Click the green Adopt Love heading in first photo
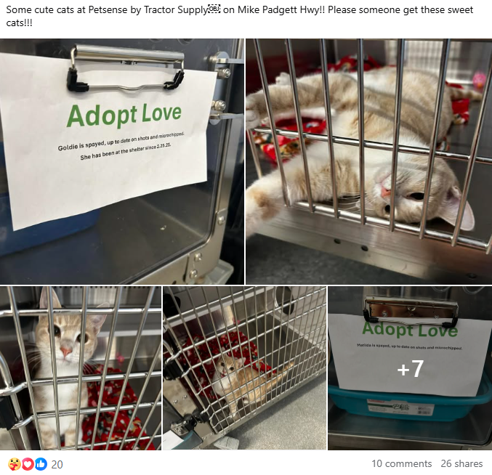The image size is (492, 475). pyautogui.click(x=124, y=115)
